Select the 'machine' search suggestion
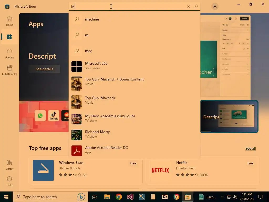The width and height of the screenshot is (269, 202). click(134, 19)
